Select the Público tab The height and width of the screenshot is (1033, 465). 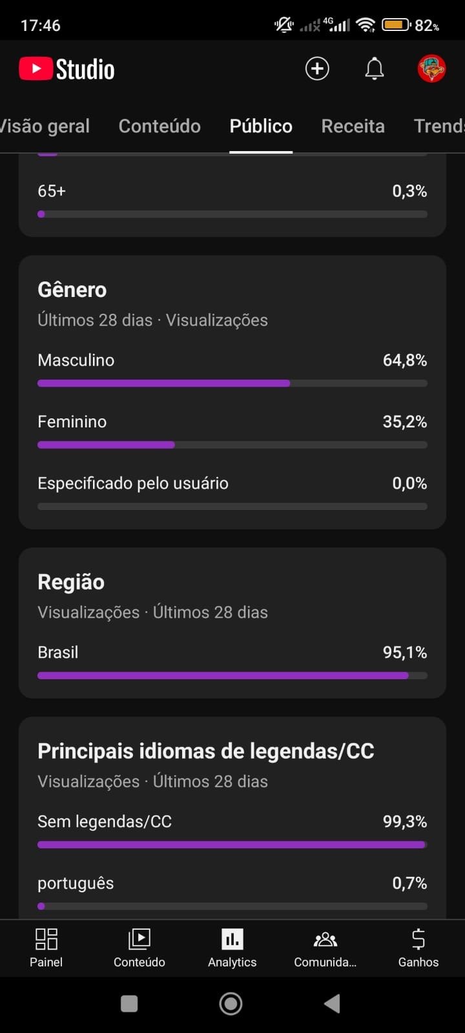coord(261,126)
